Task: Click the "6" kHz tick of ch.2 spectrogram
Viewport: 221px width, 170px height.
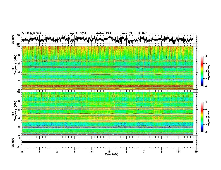Action: pos(20,110)
